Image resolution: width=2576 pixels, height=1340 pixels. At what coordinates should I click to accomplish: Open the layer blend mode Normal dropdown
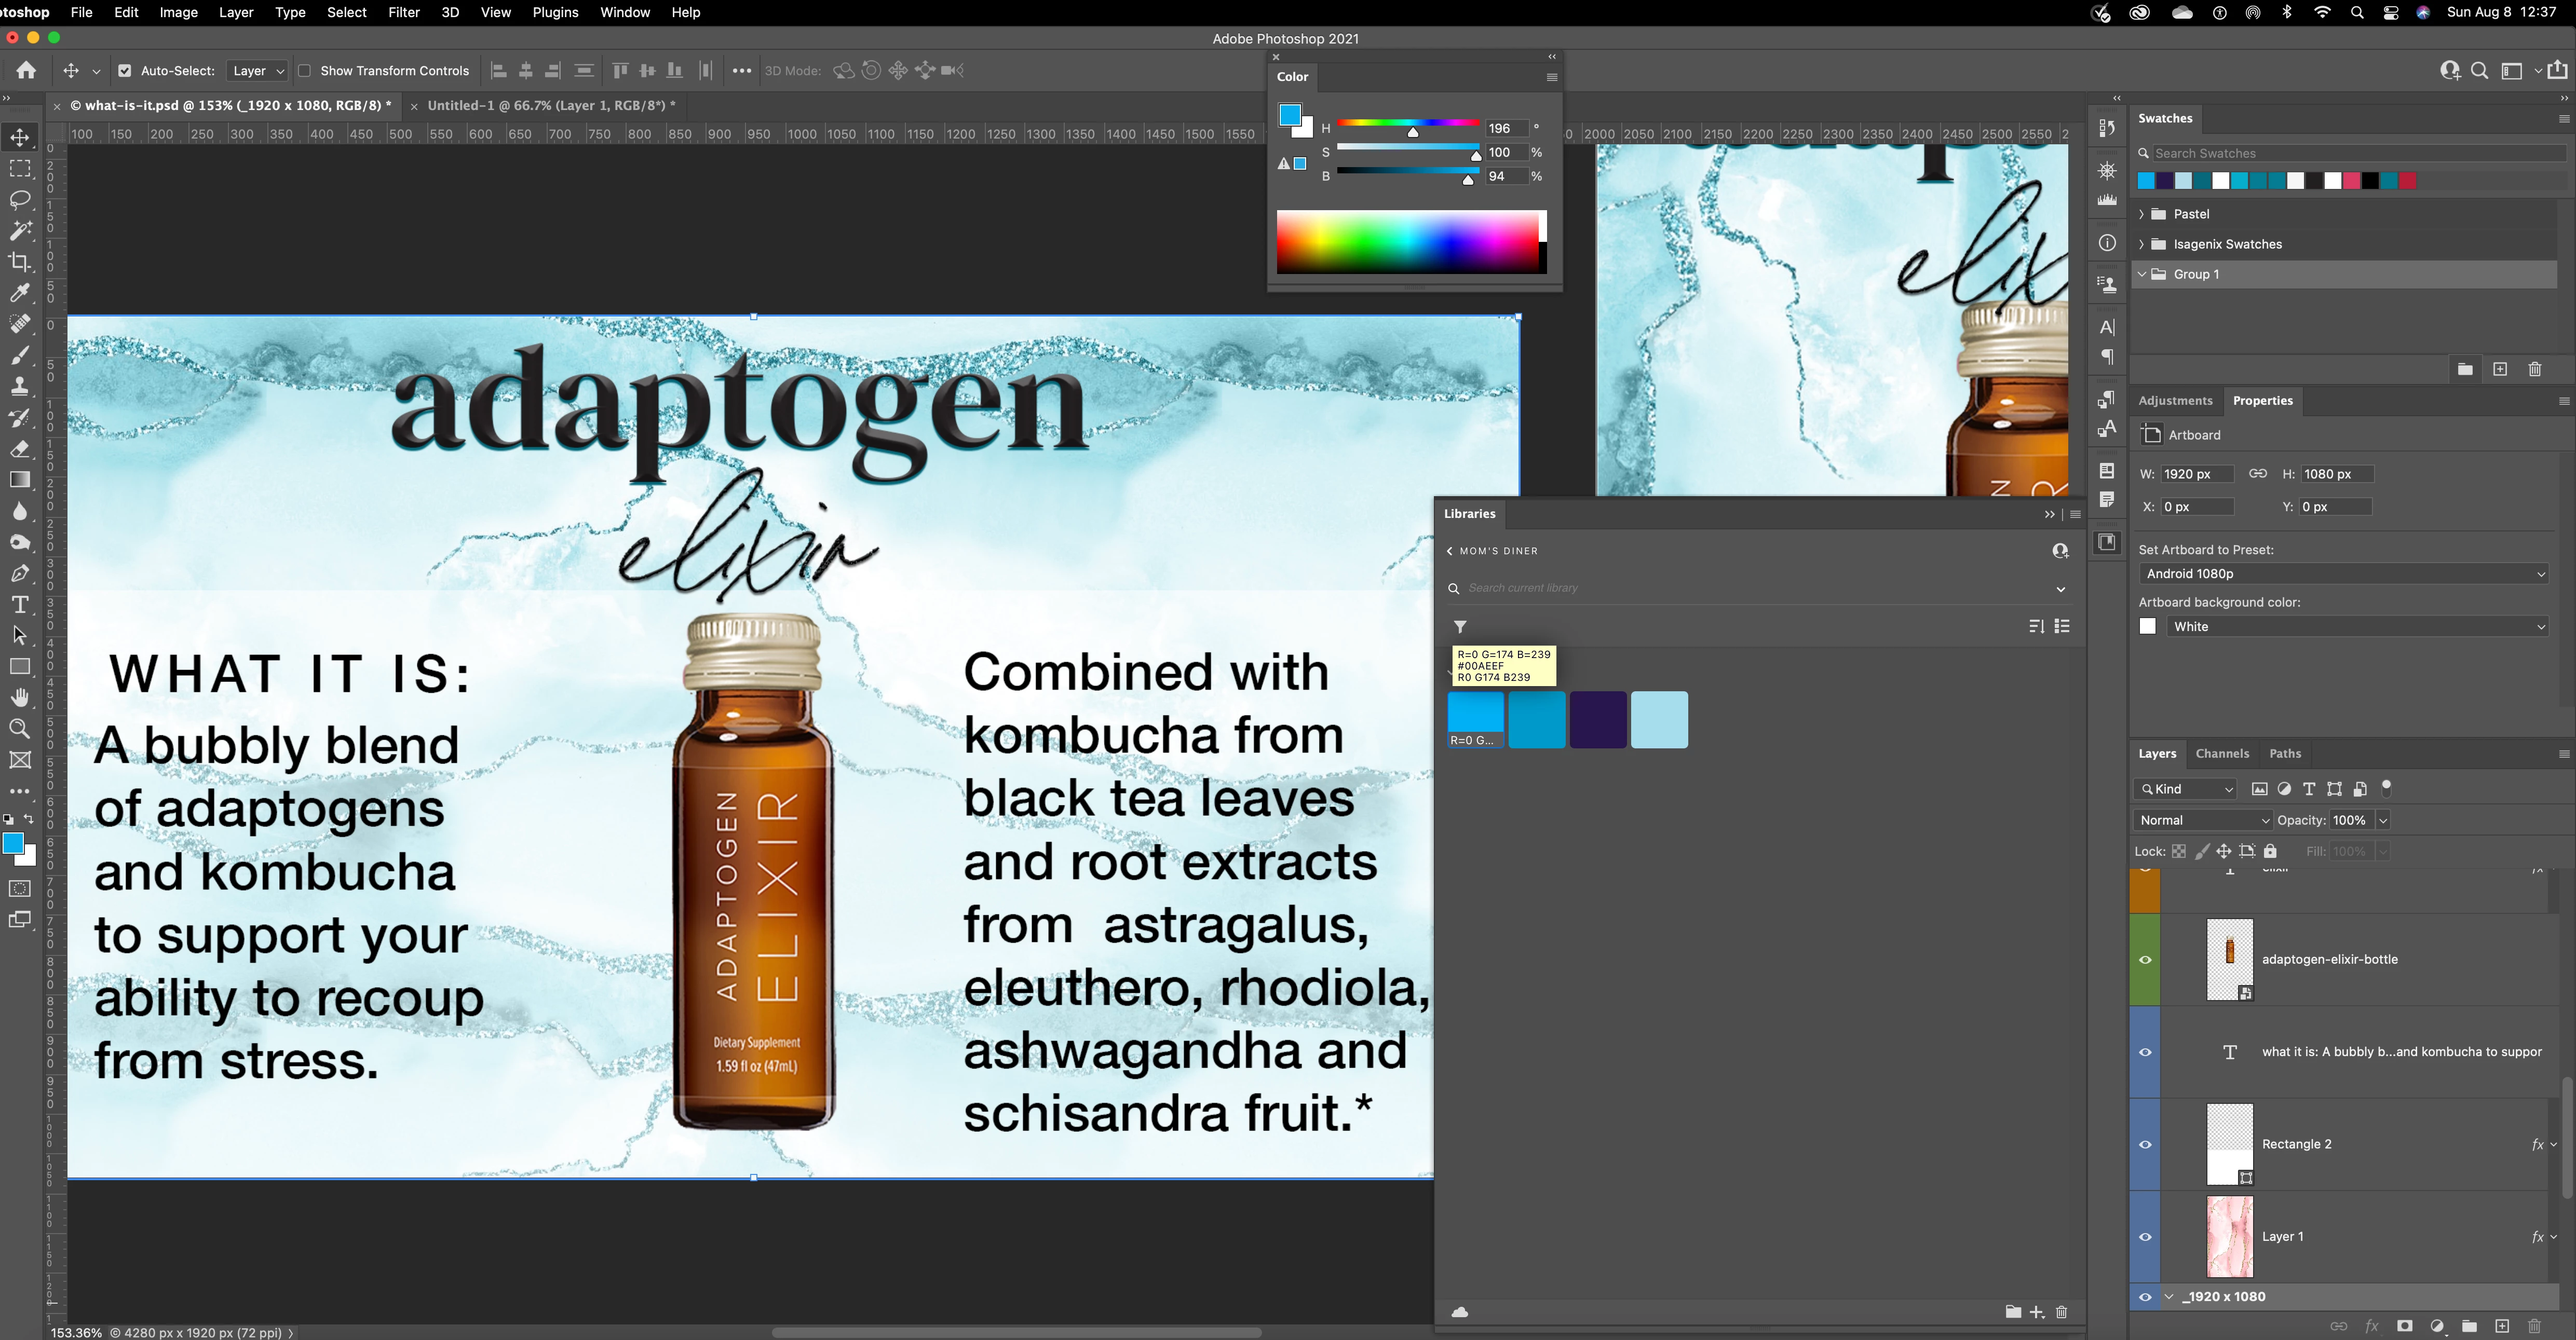2203,820
